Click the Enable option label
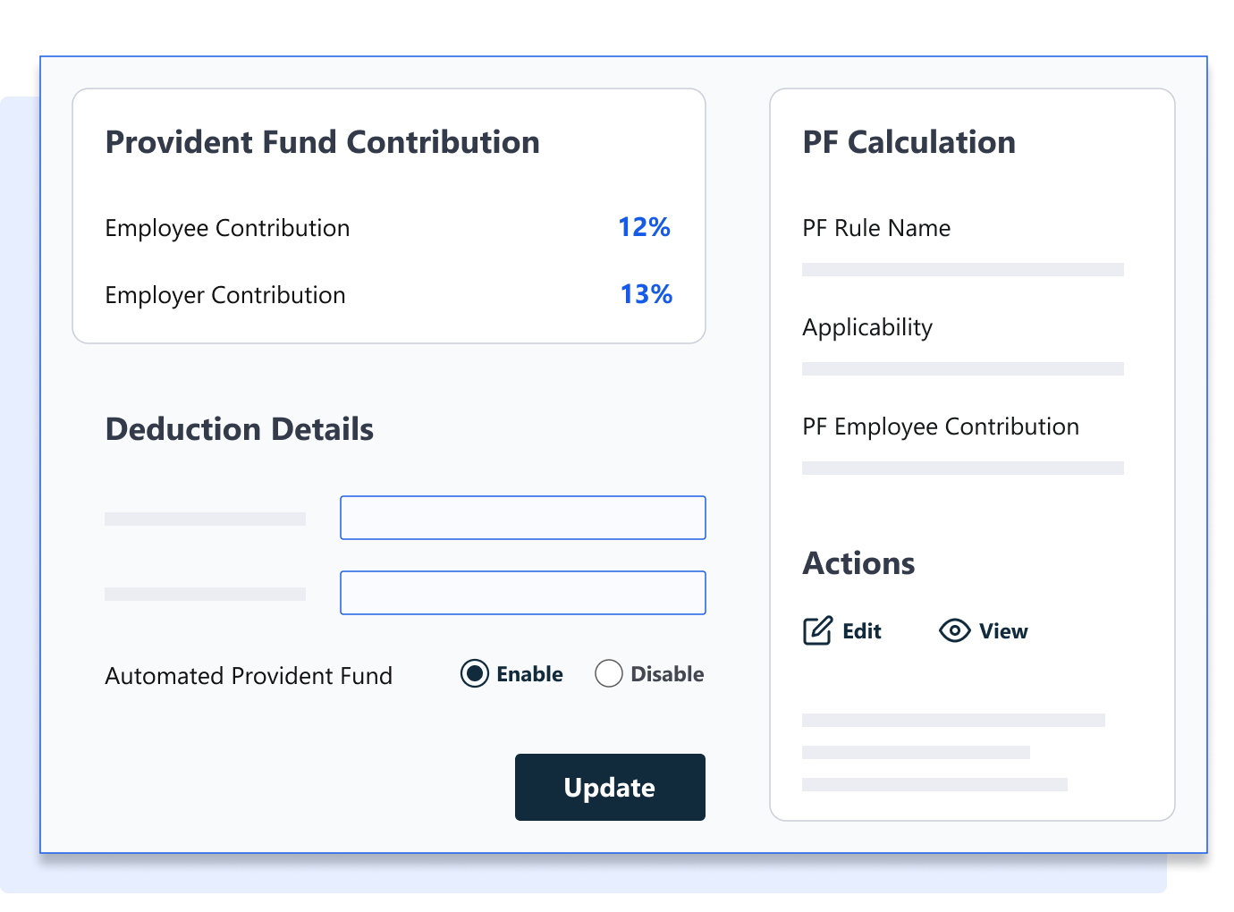Screen dimensions: 1234x912 (x=529, y=674)
